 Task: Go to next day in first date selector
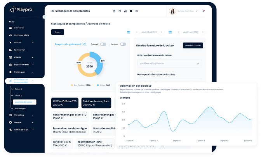coord(161,32)
